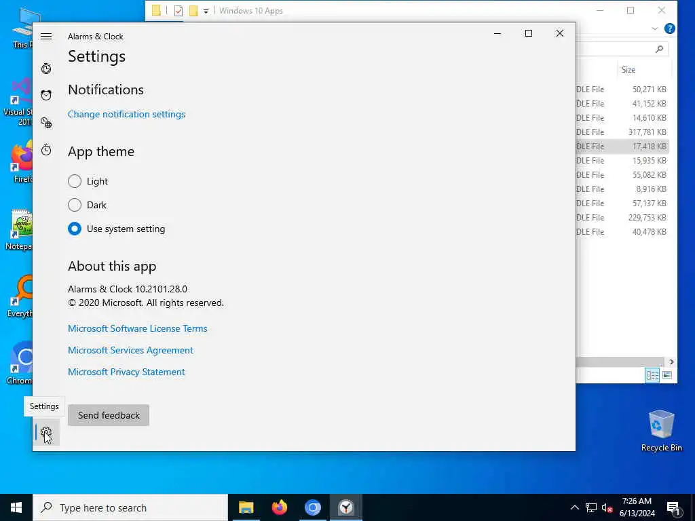Open the blue Help icon in File Explorer

tap(670, 28)
